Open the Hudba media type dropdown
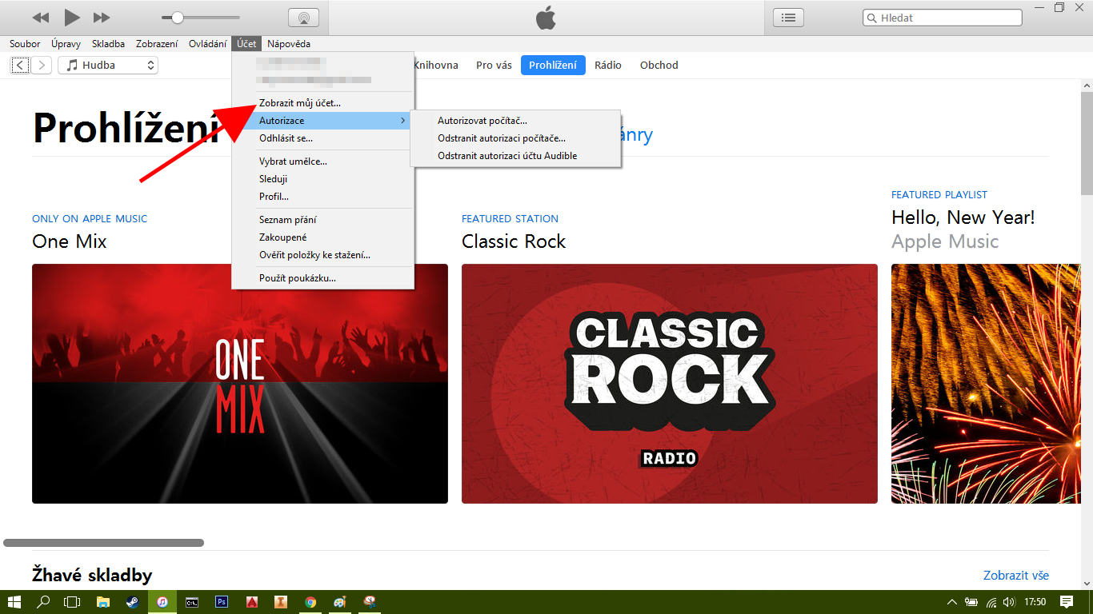1093x614 pixels. click(x=108, y=66)
